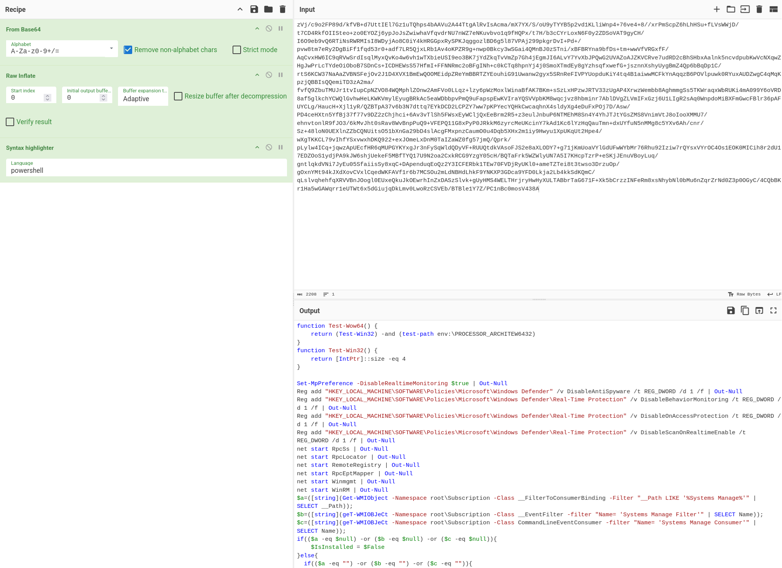Save output to file
Screen dimensions: 782x568
pos(731,310)
